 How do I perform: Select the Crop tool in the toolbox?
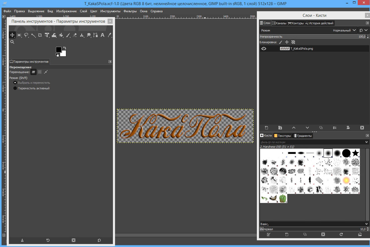(x=40, y=35)
